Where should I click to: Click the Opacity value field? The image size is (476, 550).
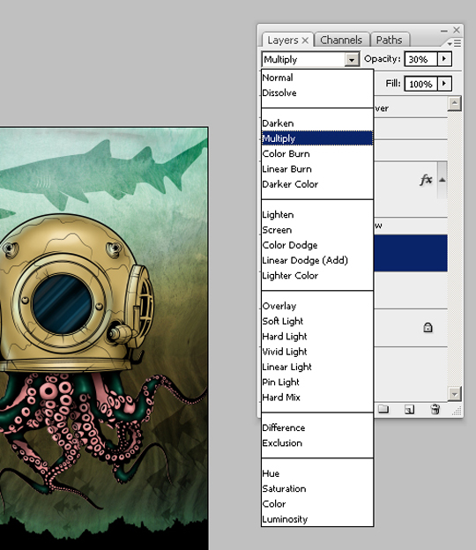coord(421,59)
